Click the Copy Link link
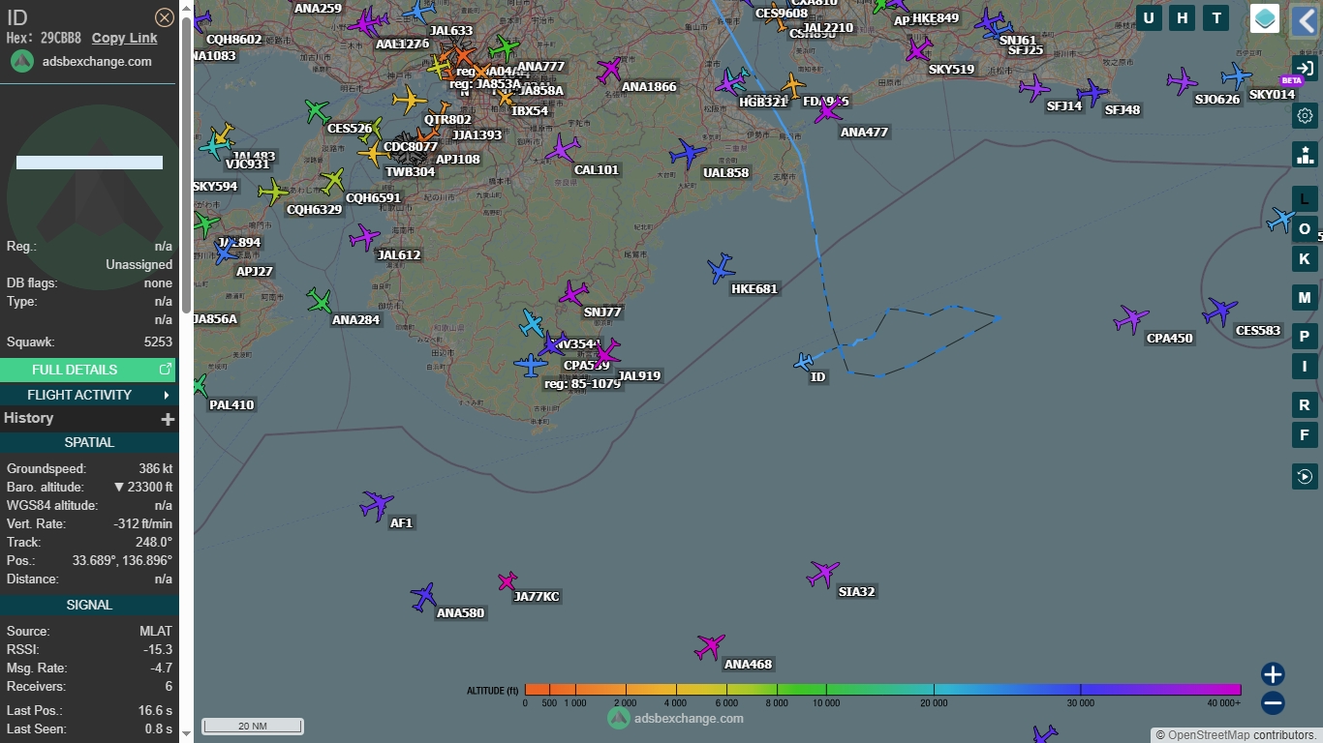Screen dimensions: 1323x743 click(124, 38)
